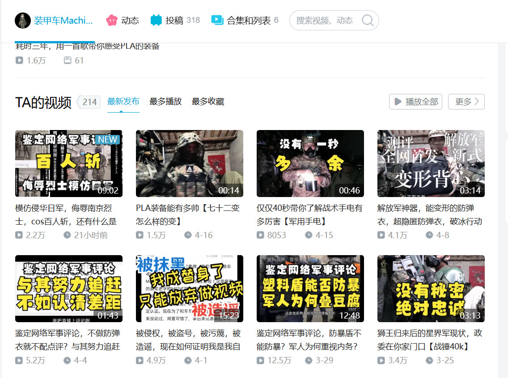Click the play count icon next to 12.5万
The height and width of the screenshot is (378, 508).
pos(260,360)
